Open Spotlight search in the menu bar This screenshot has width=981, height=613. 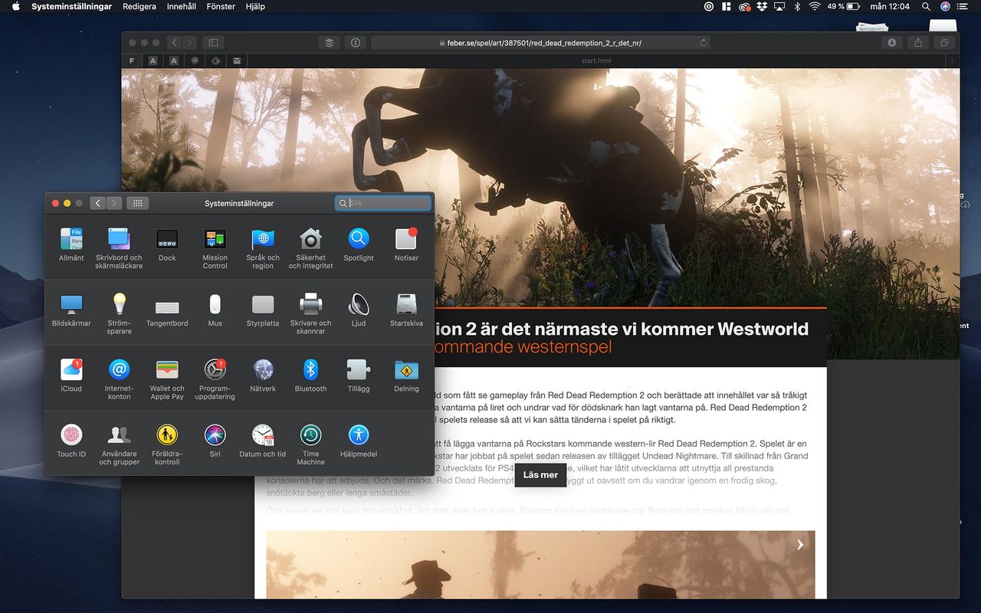926,6
